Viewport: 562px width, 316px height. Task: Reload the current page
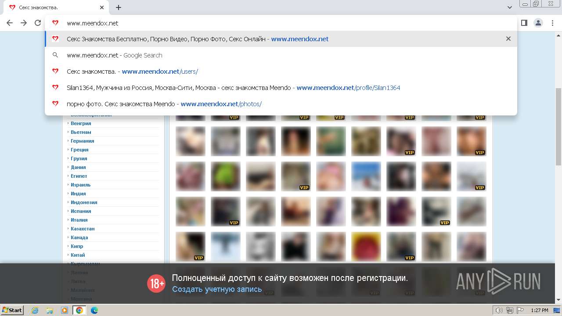38,23
